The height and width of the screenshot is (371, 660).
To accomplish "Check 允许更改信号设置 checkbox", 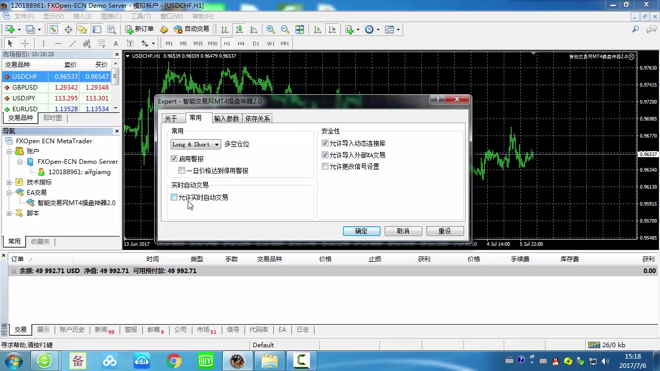I will click(x=325, y=166).
